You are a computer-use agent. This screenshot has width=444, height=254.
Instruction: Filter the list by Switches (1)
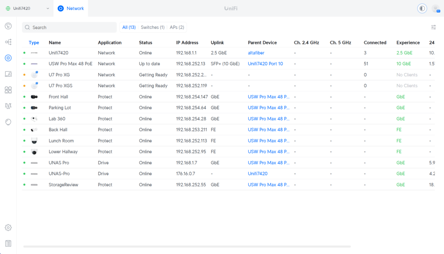153,27
